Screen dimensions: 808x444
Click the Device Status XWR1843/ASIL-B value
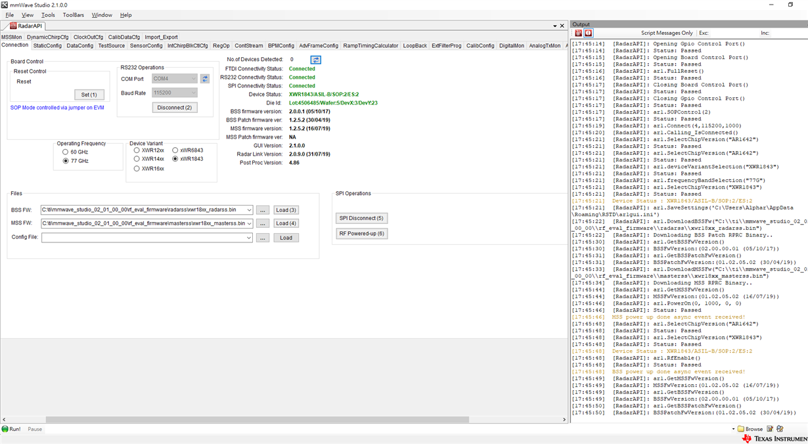click(x=324, y=95)
